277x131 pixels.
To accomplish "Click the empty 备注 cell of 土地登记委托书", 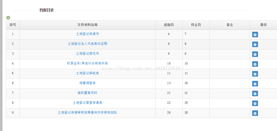I will pyautogui.click(x=230, y=54).
